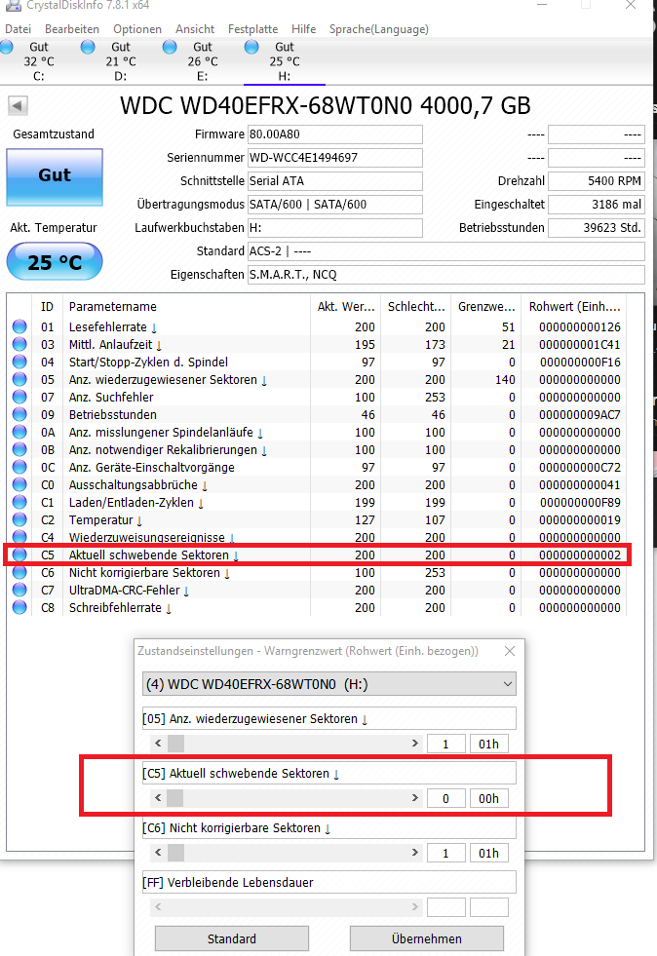Image resolution: width=657 pixels, height=956 pixels.
Task: Click the Übertragungsmodus field SATA/600 | SATA/600
Action: coord(335,205)
